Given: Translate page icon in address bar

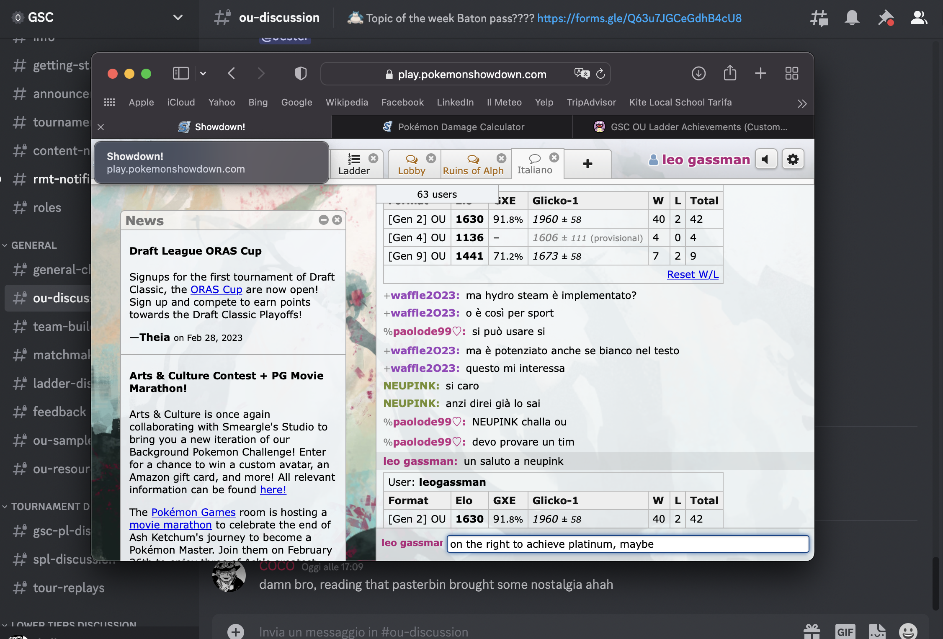Looking at the screenshot, I should pos(582,74).
